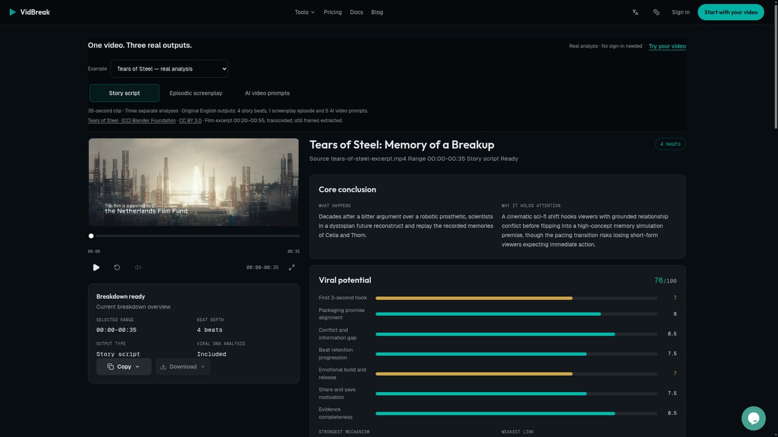This screenshot has height=437, width=778.
Task: Click the Packaging promise alignment bar
Action: (x=516, y=314)
